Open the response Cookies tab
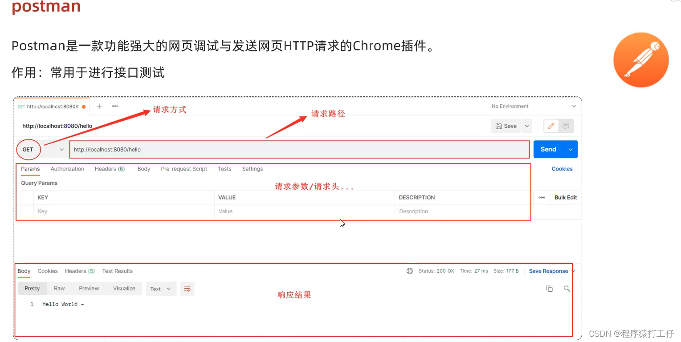Viewport: 681px width, 342px height. tap(48, 271)
